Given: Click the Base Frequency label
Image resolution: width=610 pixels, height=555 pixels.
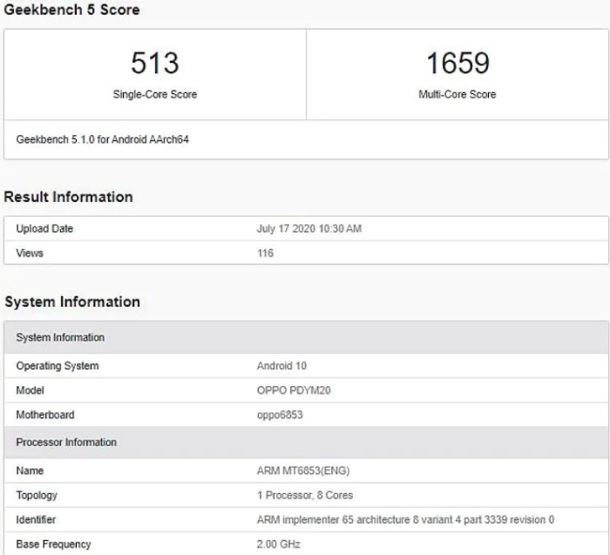Looking at the screenshot, I should 54,545.
